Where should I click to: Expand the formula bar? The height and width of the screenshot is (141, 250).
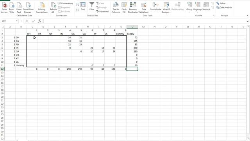[x=247, y=21]
